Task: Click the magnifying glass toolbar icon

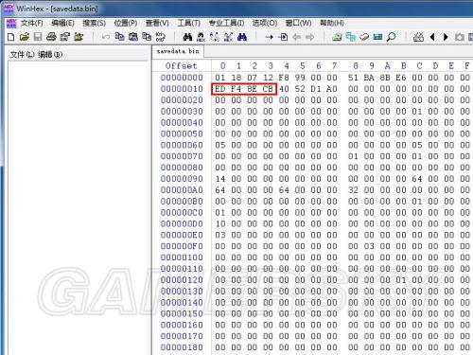Action: (391, 37)
